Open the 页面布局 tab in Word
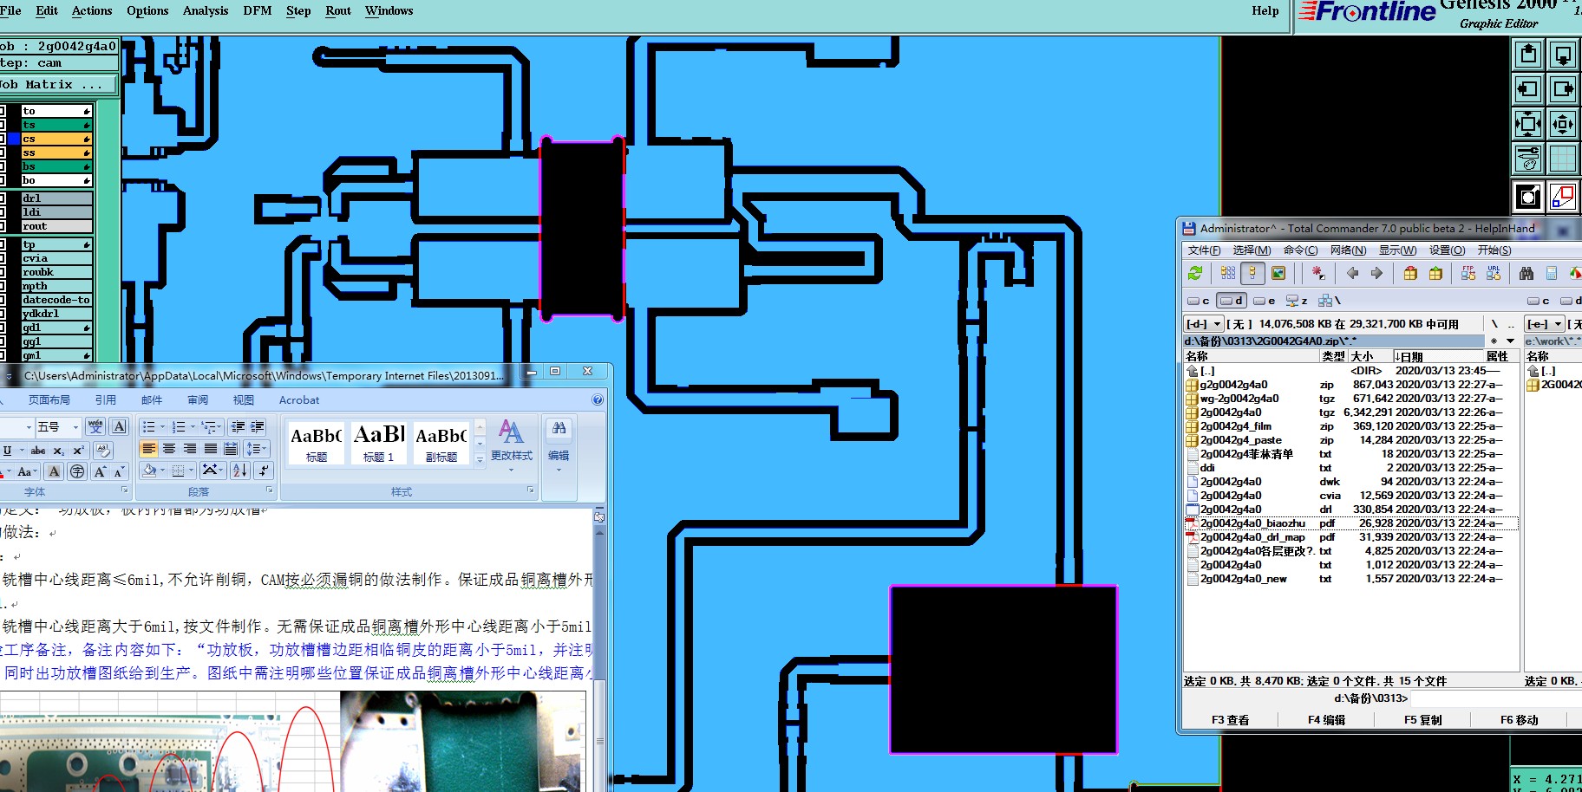This screenshot has width=1582, height=792. click(49, 399)
